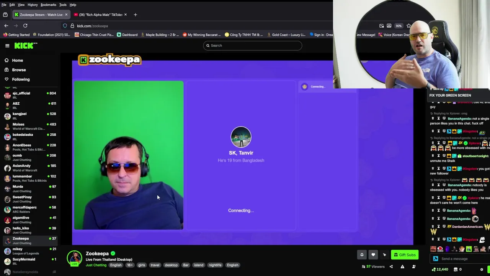
Task: Open Chicago Thin Crust Pizza bookmark
Action: point(94,35)
